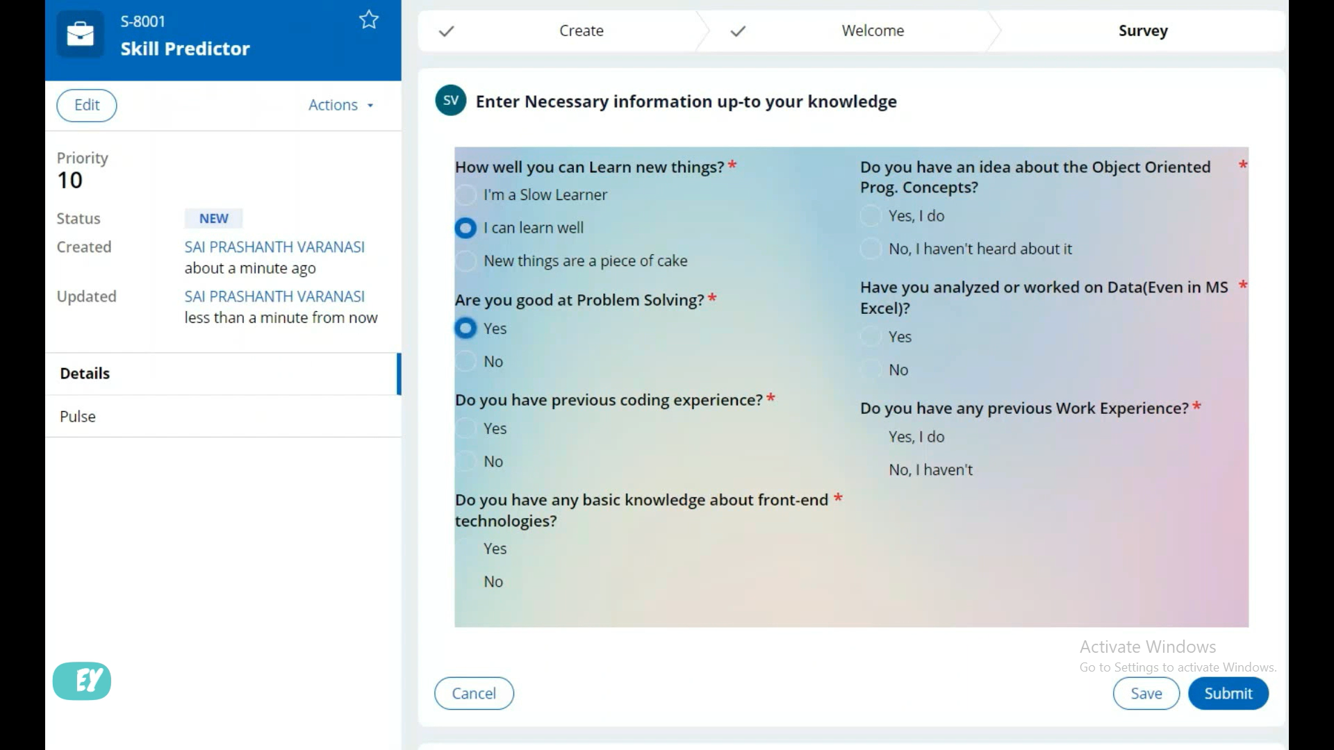Click the SV avatar icon

coord(450,101)
